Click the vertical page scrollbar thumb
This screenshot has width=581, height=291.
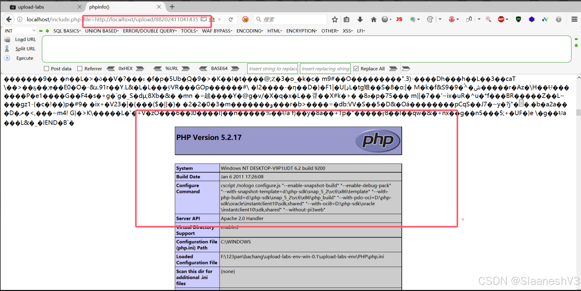point(578,112)
